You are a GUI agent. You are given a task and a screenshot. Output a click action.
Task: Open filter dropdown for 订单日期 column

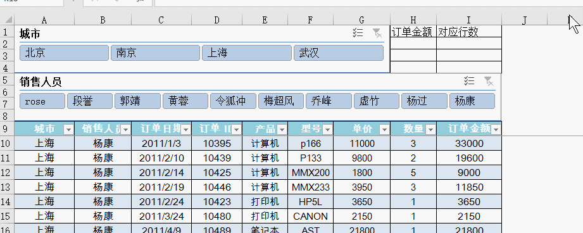186,129
